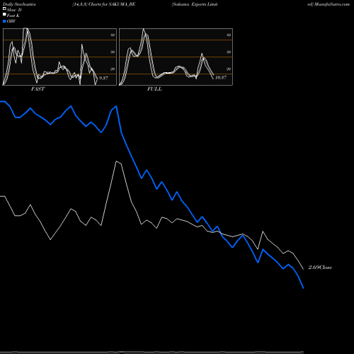Click the FAST stochastic chart thumbnail

pyautogui.click(x=59, y=57)
